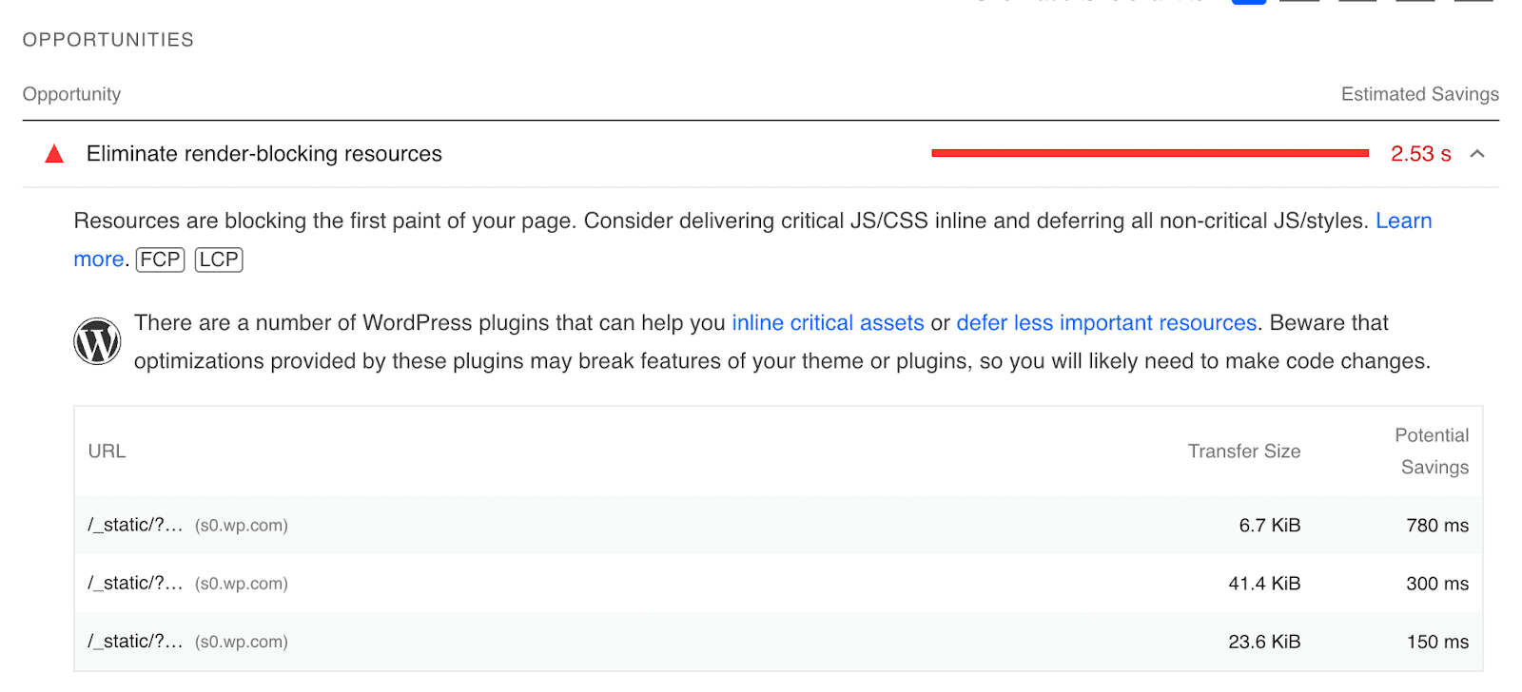Image resolution: width=1522 pixels, height=692 pixels.
Task: Click the Estimated Savings header
Action: click(1419, 94)
